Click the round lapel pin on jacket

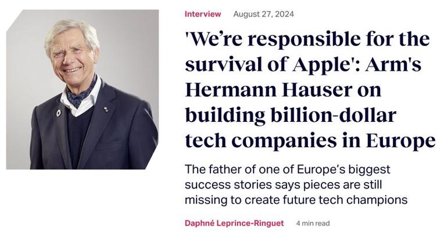click(59, 113)
